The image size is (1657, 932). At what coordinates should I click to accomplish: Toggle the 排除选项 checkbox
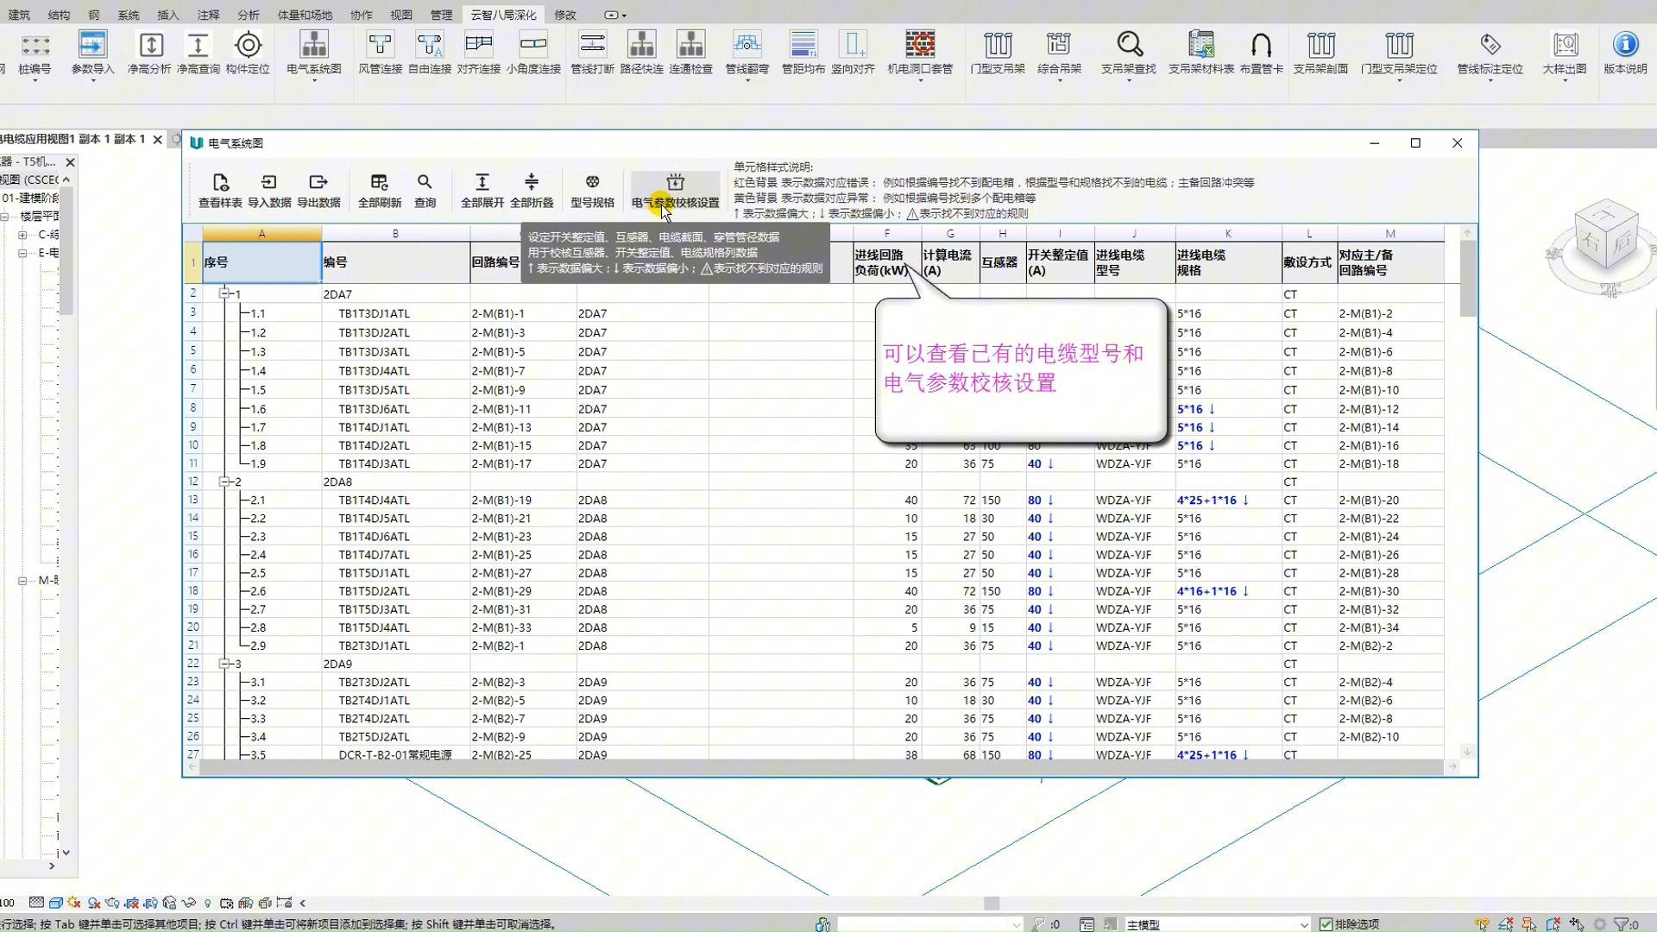(1326, 924)
